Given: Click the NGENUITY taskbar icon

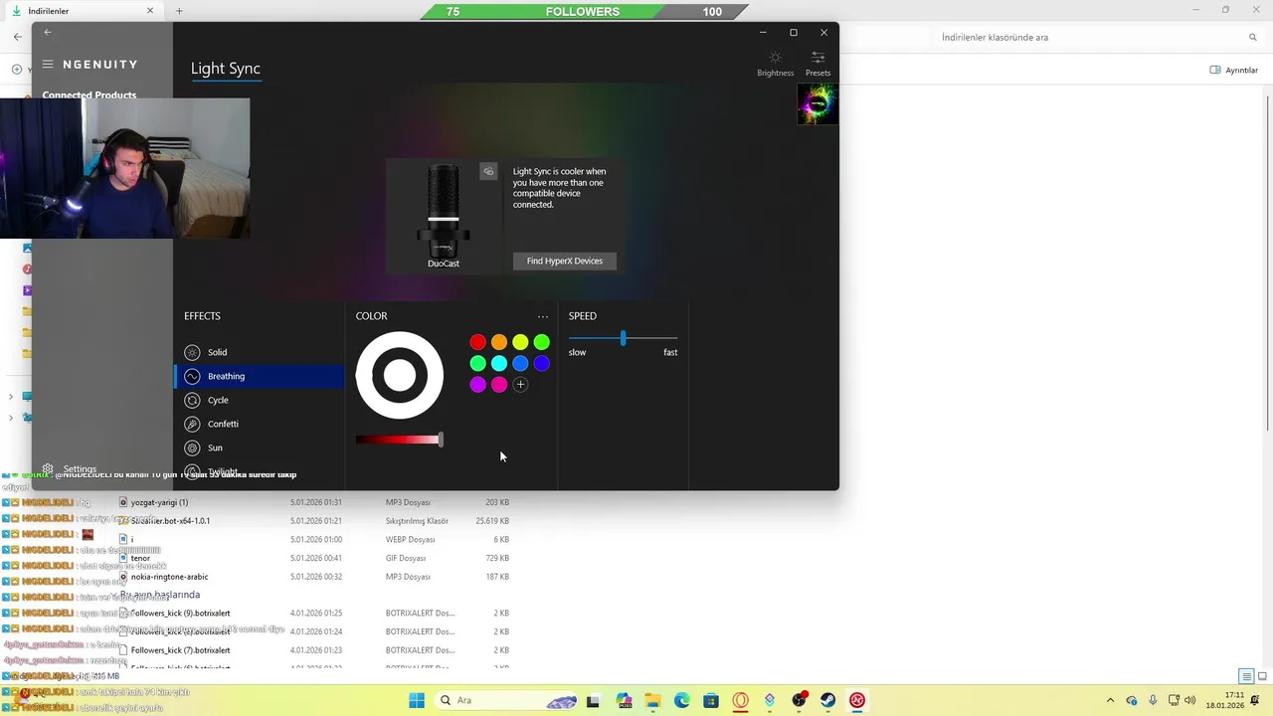Looking at the screenshot, I should coord(857,700).
